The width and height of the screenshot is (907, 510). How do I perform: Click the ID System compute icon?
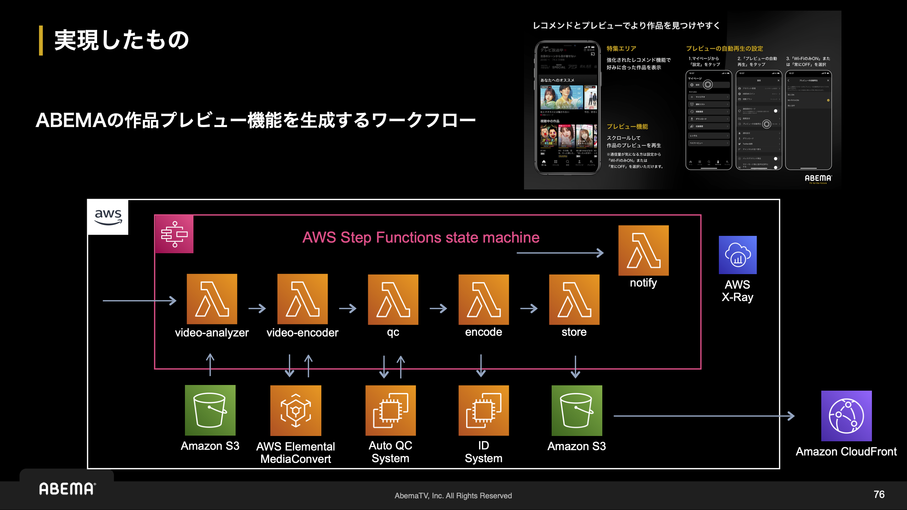(484, 410)
